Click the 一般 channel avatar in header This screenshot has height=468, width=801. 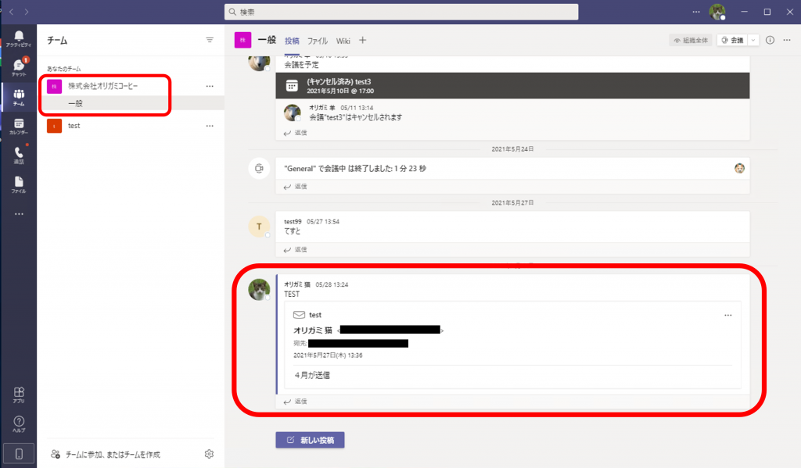click(242, 40)
